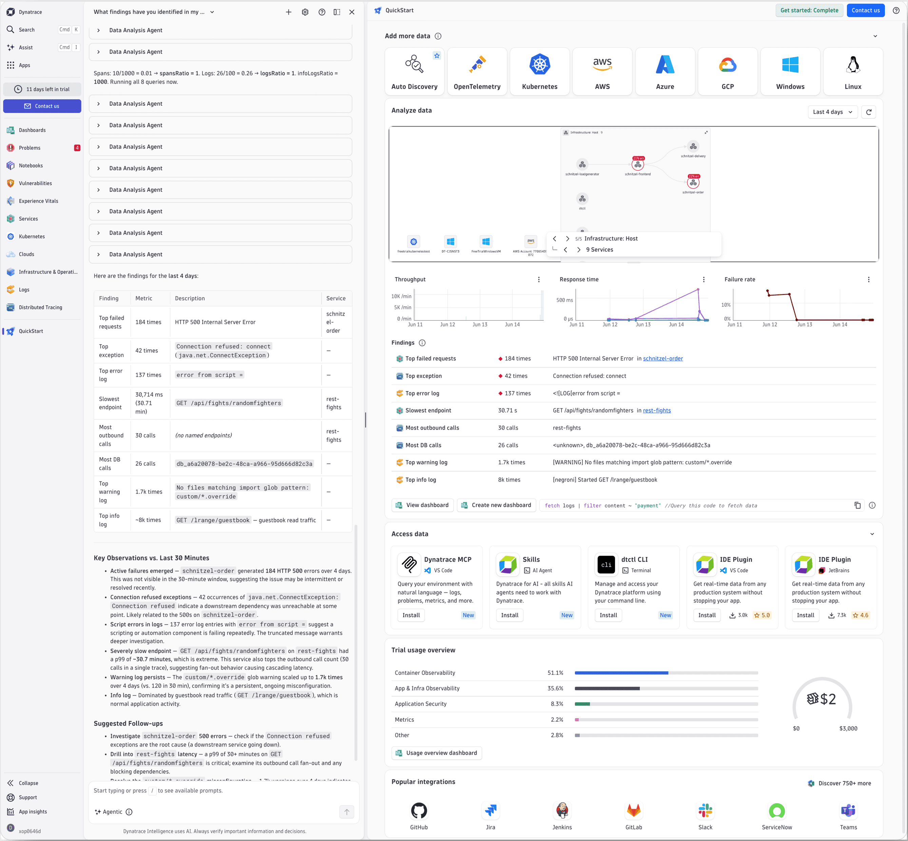Click the 11 days left in trial badge
This screenshot has width=908, height=841.
click(x=42, y=89)
